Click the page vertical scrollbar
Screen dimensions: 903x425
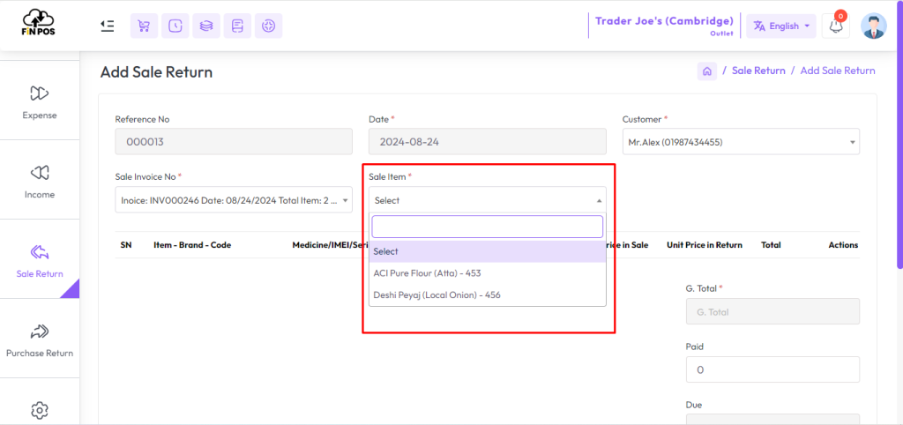coord(899,135)
